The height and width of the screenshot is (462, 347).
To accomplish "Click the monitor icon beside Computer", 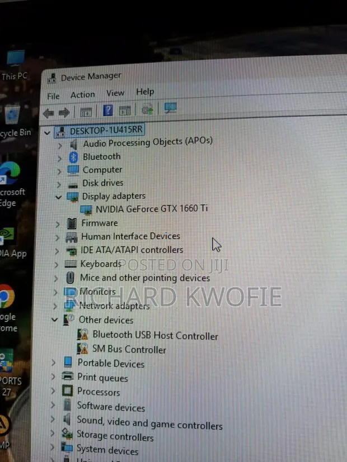I will coord(73,170).
